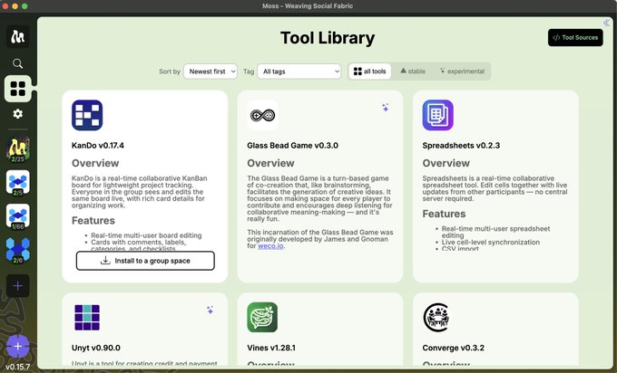Click 'Live cell-level synchronization' bullet
Viewport: 617px width, 373px height.
(491, 243)
